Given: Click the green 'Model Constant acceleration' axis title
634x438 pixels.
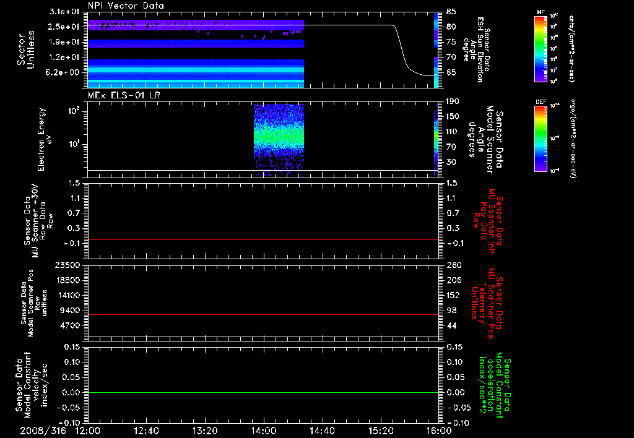Looking at the screenshot, I should [495, 385].
